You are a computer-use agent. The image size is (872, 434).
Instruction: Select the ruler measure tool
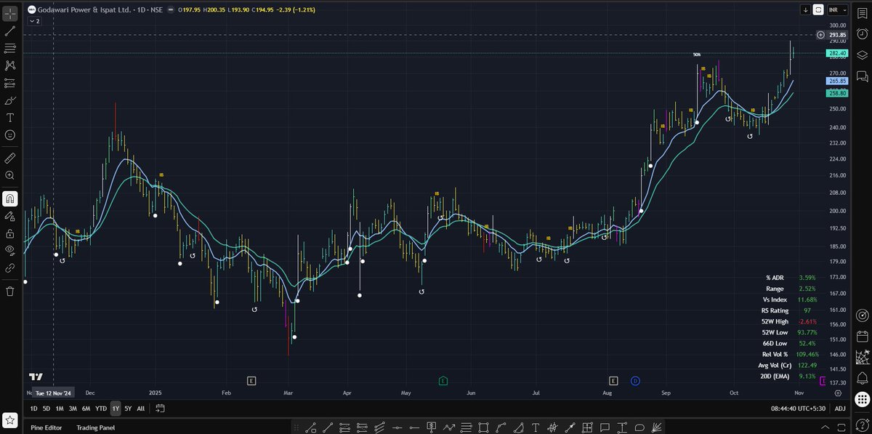(x=10, y=158)
